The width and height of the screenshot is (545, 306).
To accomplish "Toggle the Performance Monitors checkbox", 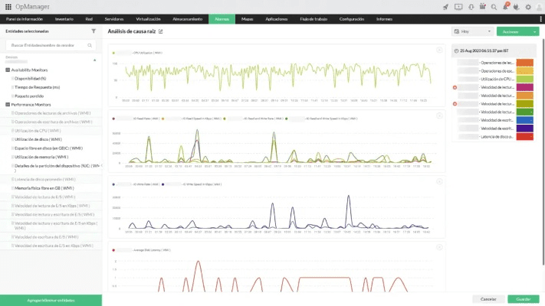I will 8,104.
